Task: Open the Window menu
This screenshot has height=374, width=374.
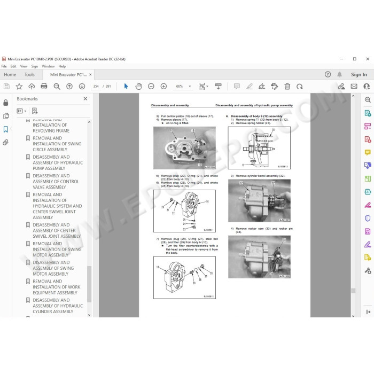Action: click(48, 66)
